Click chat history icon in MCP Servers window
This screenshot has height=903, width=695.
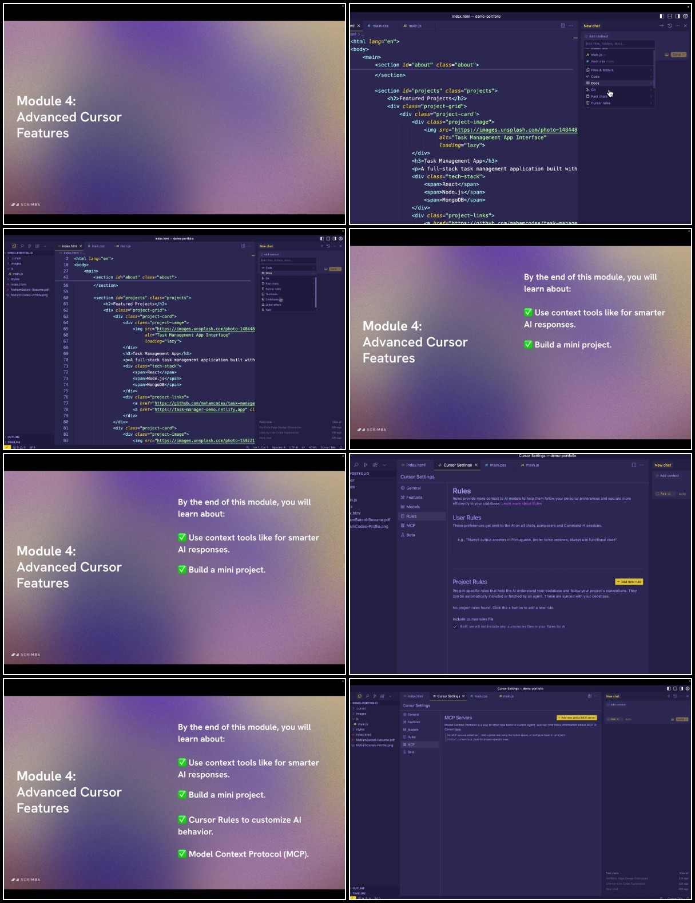click(x=675, y=696)
